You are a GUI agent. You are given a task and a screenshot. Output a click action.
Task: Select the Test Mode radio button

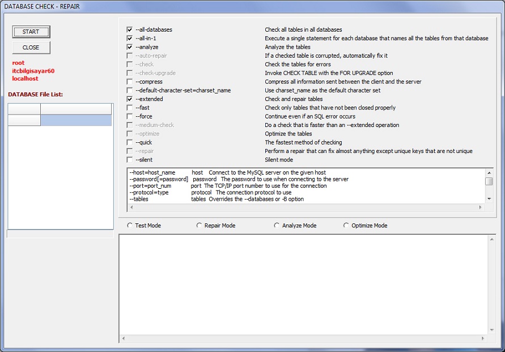tap(130, 226)
